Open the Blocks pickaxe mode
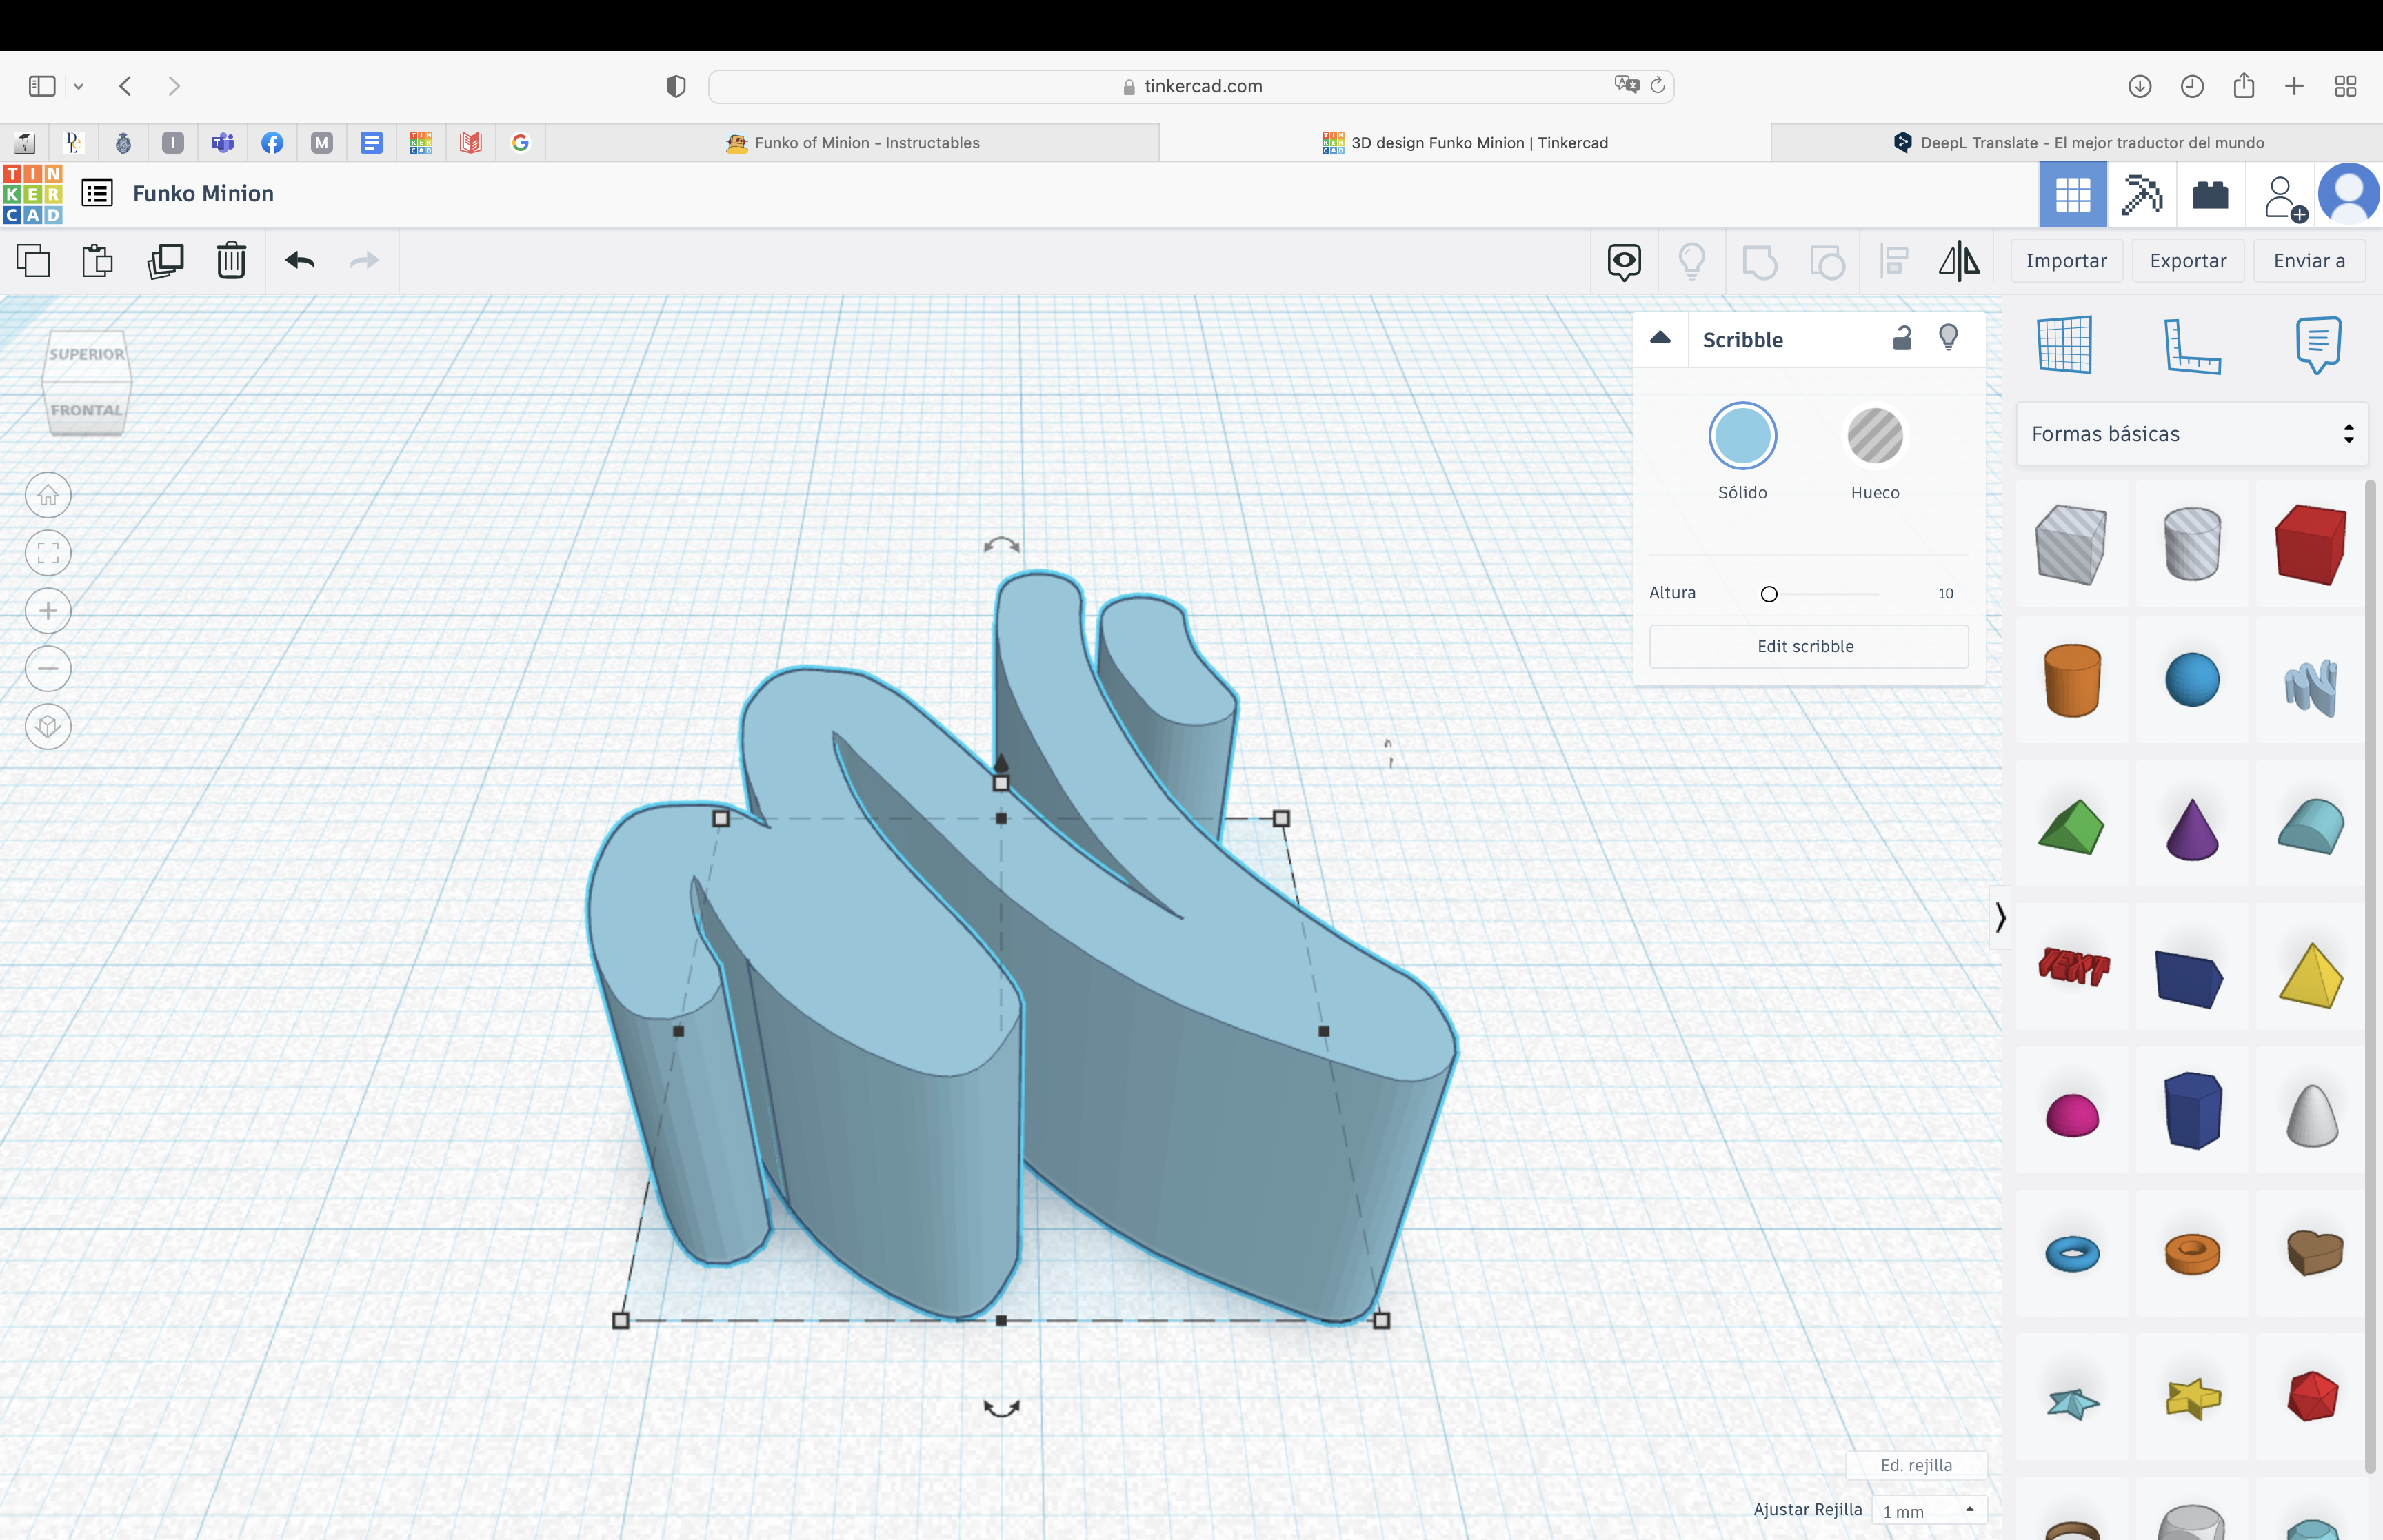This screenshot has height=1540, width=2383. [2141, 194]
